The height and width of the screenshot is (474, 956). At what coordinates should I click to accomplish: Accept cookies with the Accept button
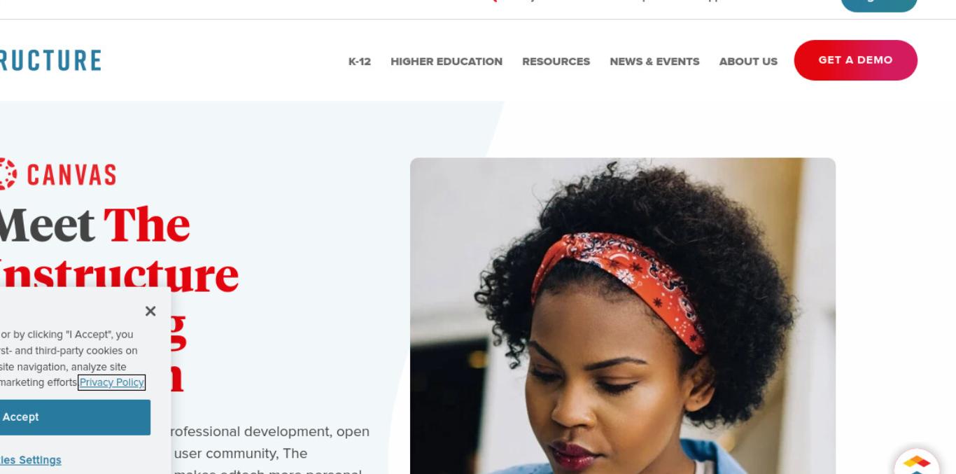click(75, 417)
